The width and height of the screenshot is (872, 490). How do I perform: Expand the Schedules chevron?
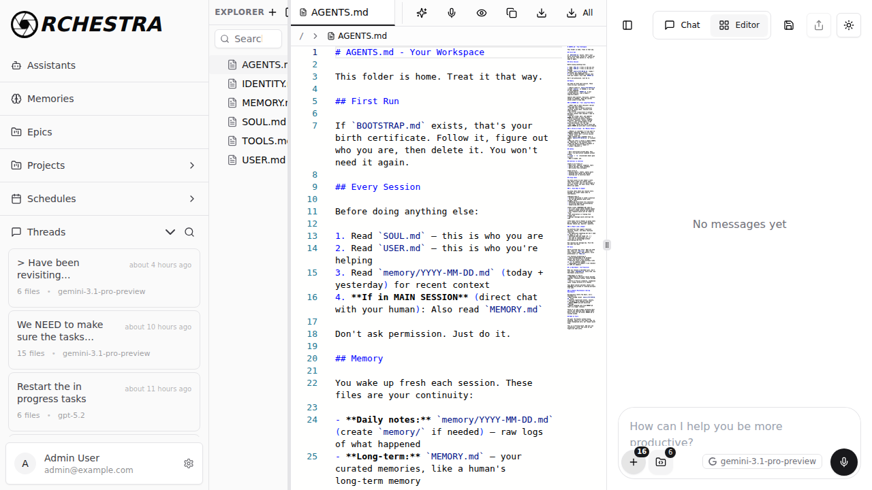pyautogui.click(x=192, y=199)
